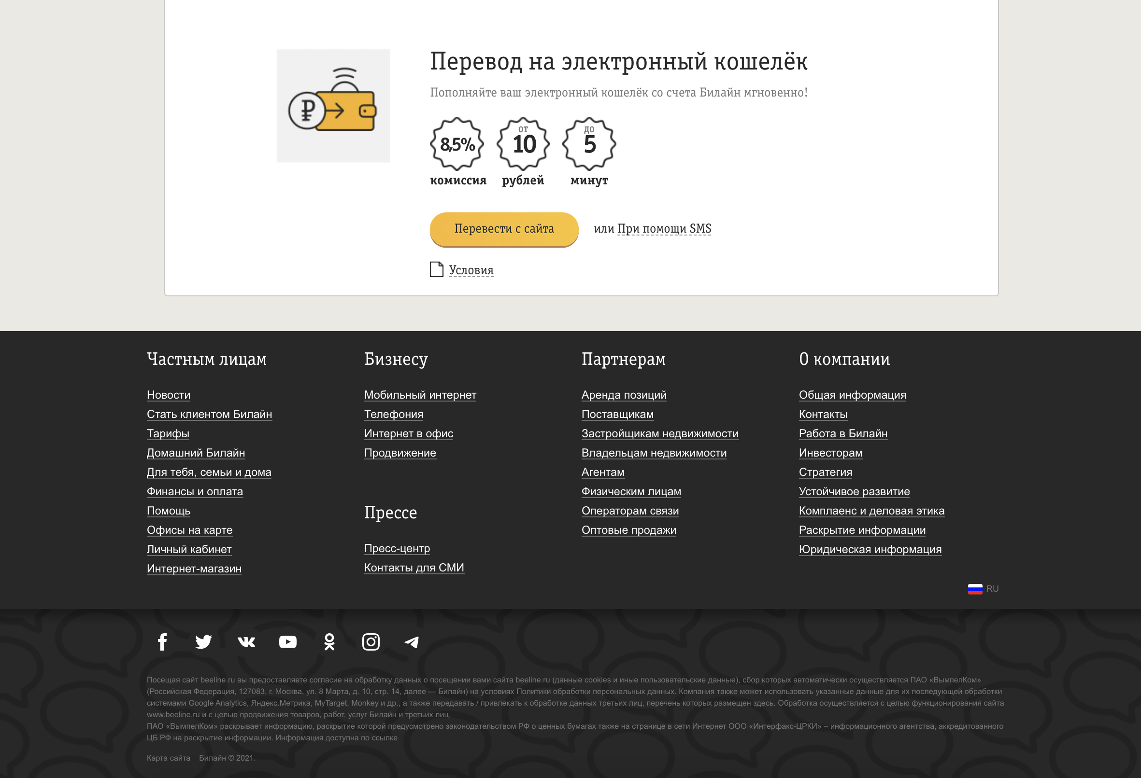This screenshot has height=778, width=1141.
Task: Open the Twitter social icon
Action: [x=204, y=641]
